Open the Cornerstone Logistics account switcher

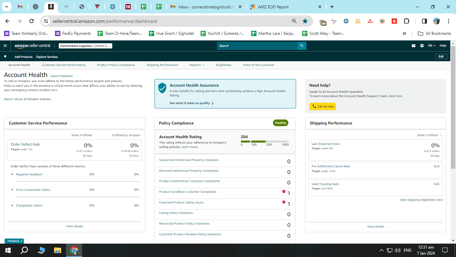click(x=85, y=46)
